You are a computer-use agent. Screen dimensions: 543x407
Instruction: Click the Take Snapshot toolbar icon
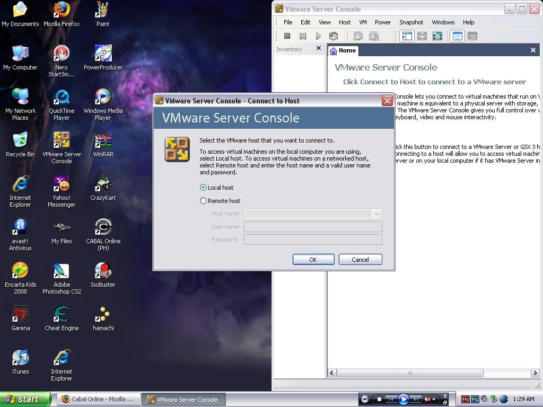click(x=358, y=36)
